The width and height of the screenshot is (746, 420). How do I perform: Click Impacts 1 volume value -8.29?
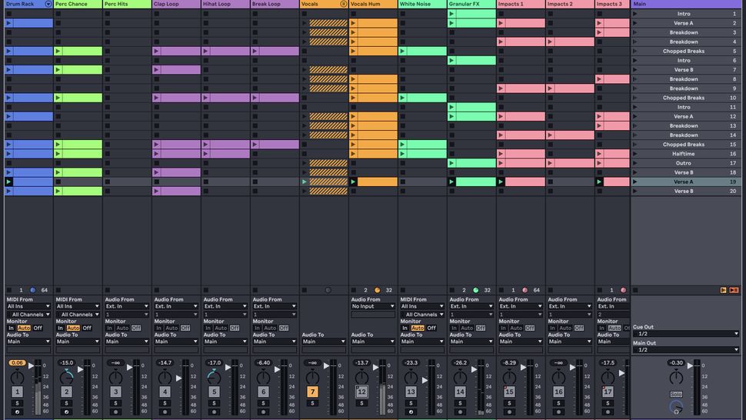point(509,363)
